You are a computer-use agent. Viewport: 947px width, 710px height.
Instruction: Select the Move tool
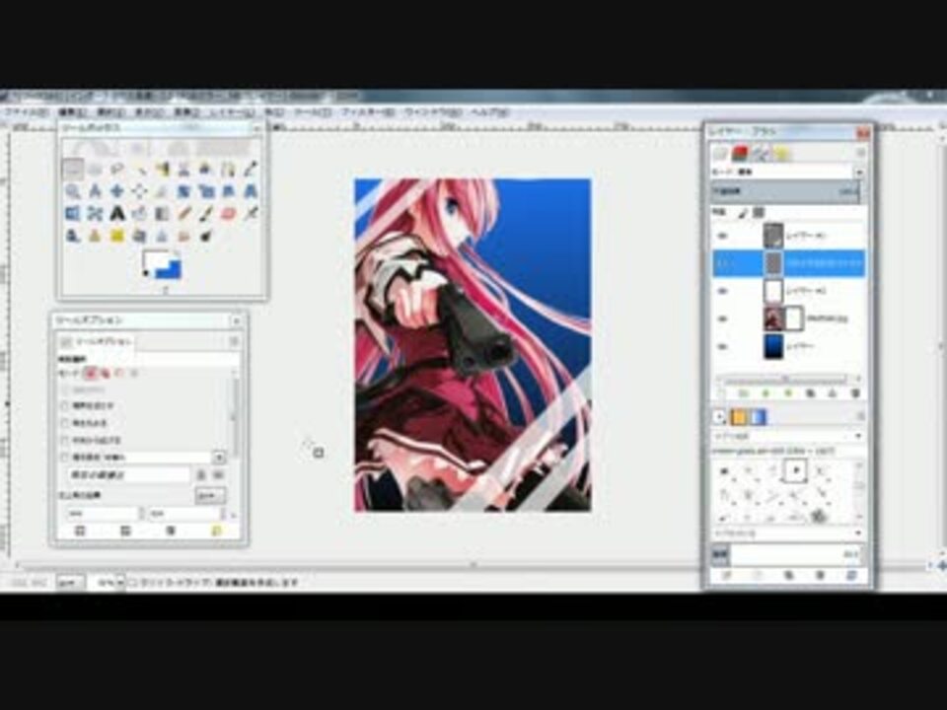[x=117, y=191]
